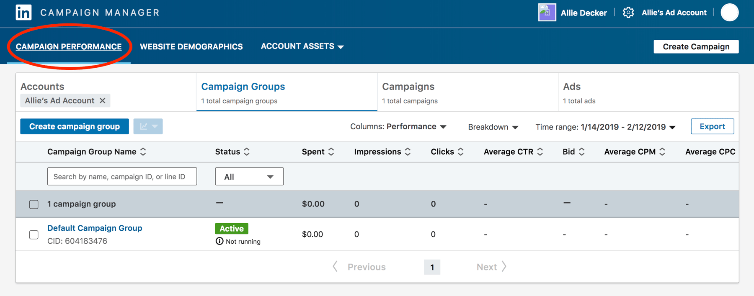Open the Status filter All dropdown
This screenshot has height=296, width=754.
(x=249, y=176)
